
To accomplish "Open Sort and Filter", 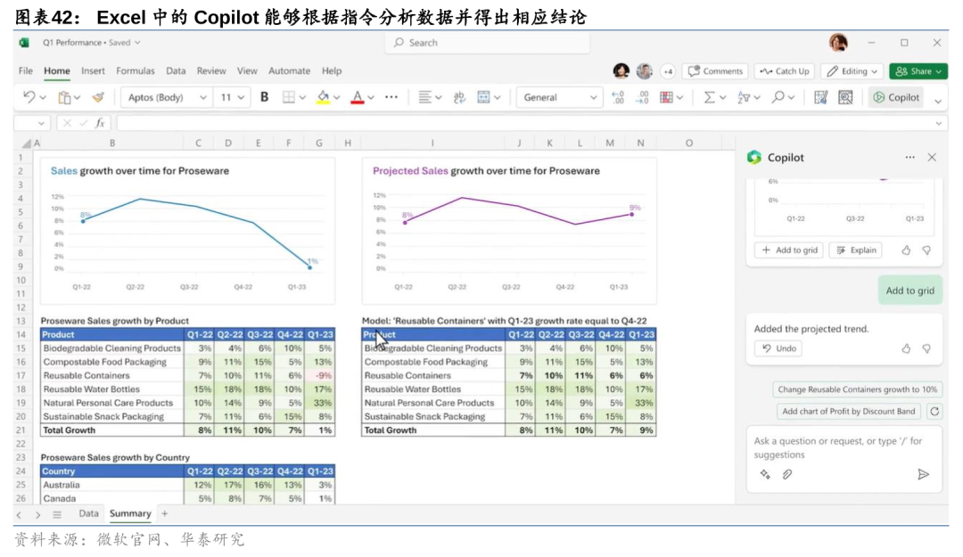I will click(x=744, y=97).
